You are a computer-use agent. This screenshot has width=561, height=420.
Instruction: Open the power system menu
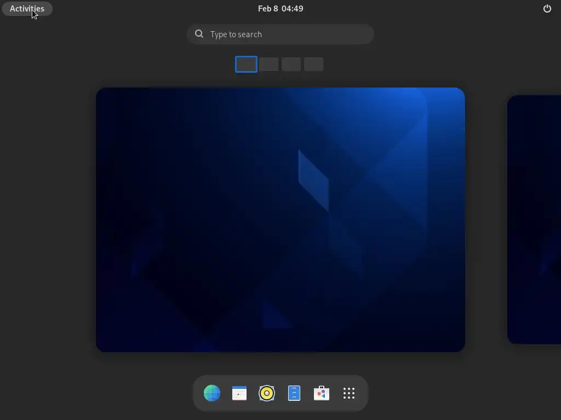(547, 9)
